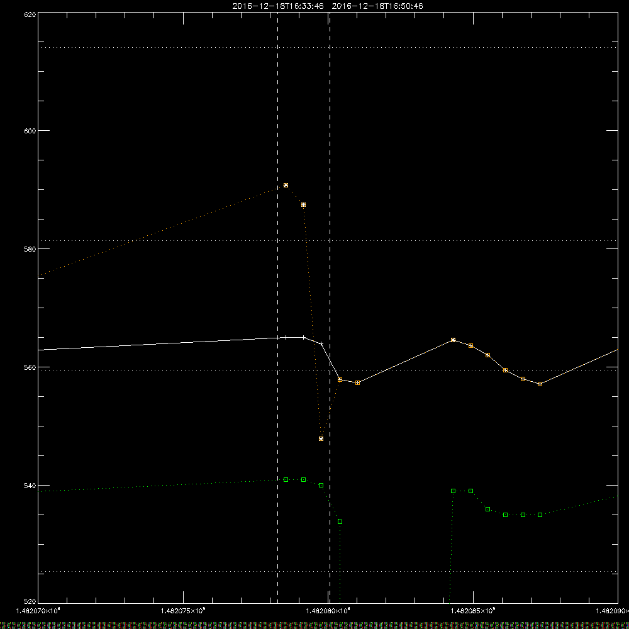
Task: Click the 620 y-axis label
Action: tap(30, 14)
